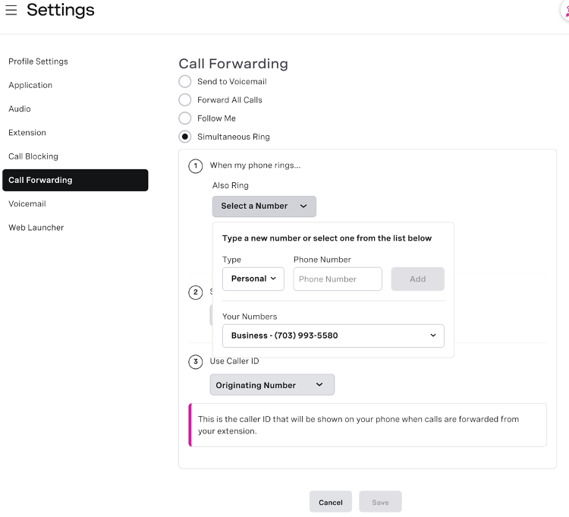Viewport: 569px width, 517px height.
Task: Open the Personal type dropdown
Action: pos(253,279)
